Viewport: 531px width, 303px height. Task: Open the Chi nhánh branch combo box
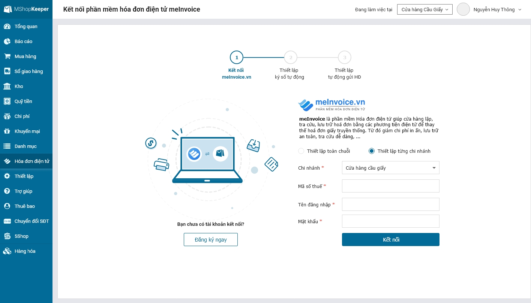[391, 168]
